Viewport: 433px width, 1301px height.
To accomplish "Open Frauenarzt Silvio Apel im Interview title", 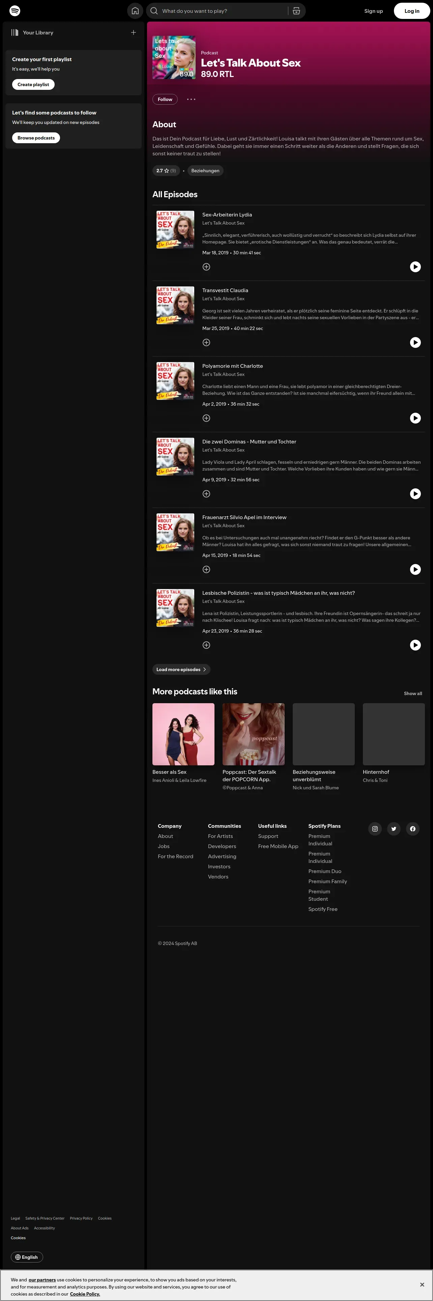I will coord(244,517).
